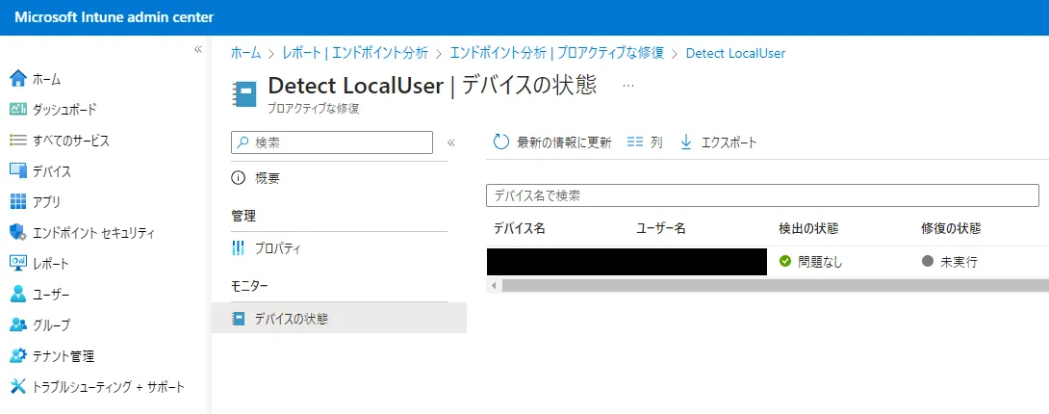This screenshot has height=414, width=1049.
Task: Click the green 問題なし check icon
Action: click(x=785, y=262)
